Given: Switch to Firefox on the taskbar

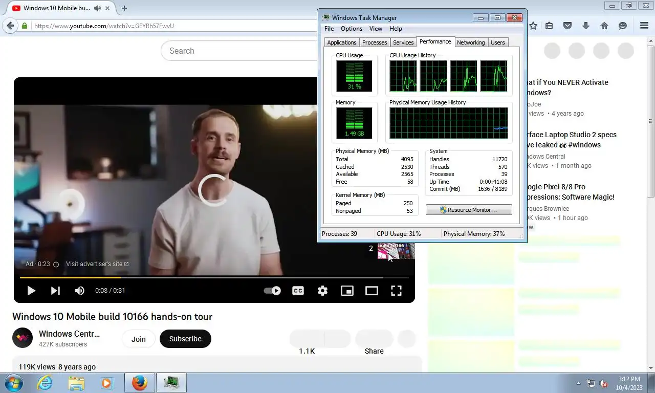Looking at the screenshot, I should pyautogui.click(x=139, y=383).
